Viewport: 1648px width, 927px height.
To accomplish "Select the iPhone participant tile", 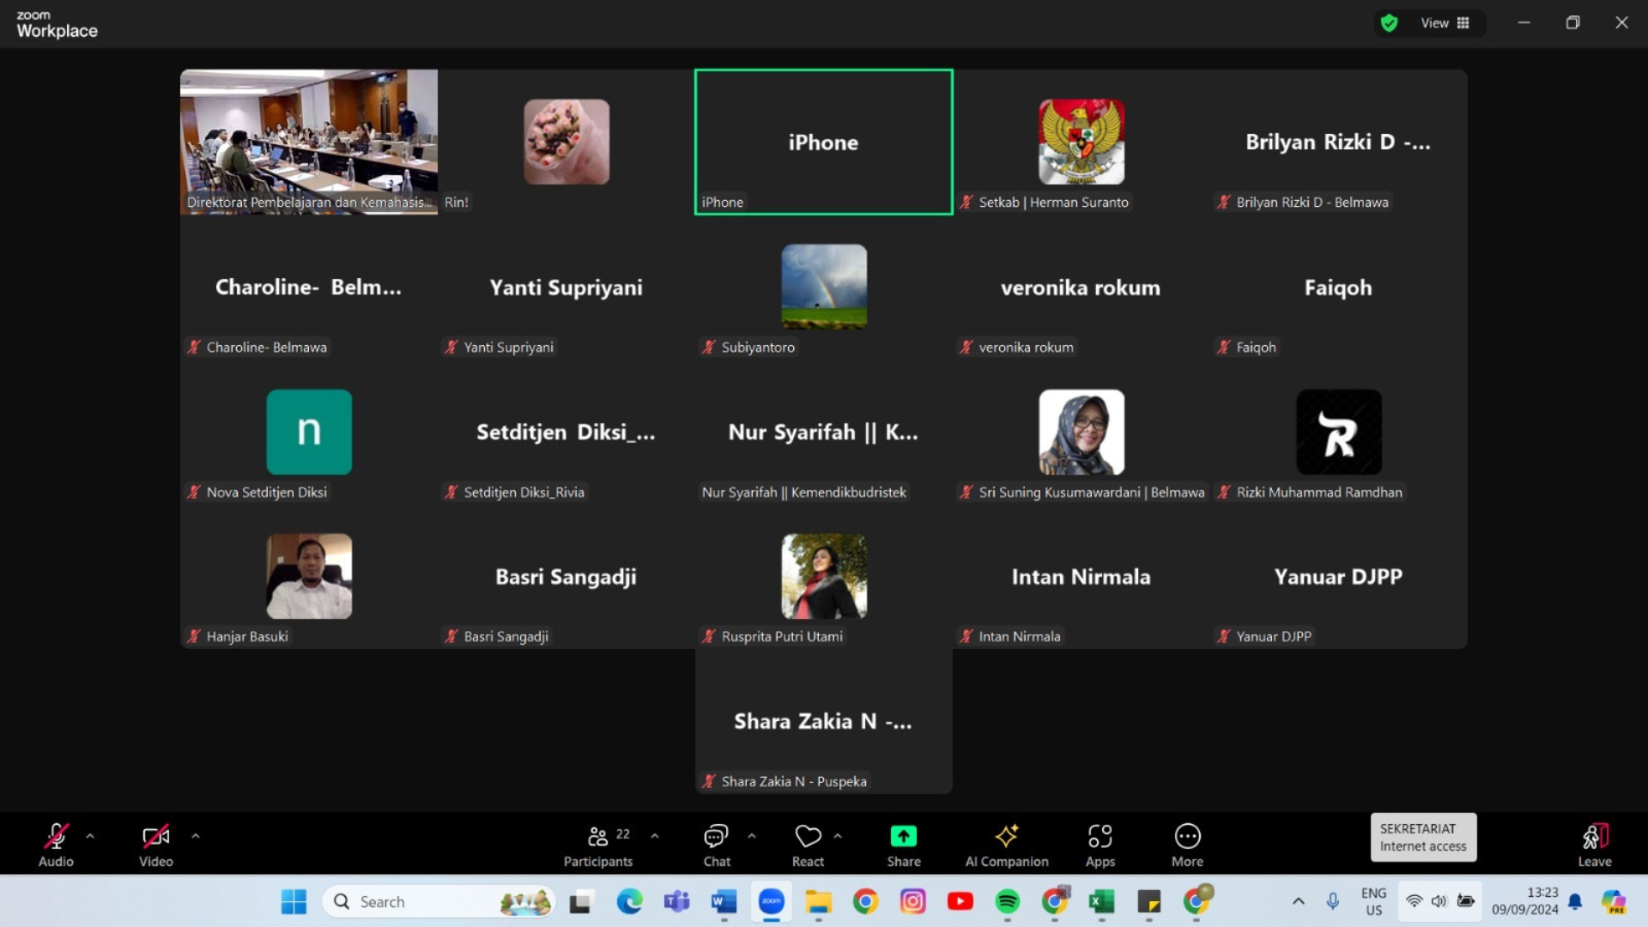I will (824, 142).
